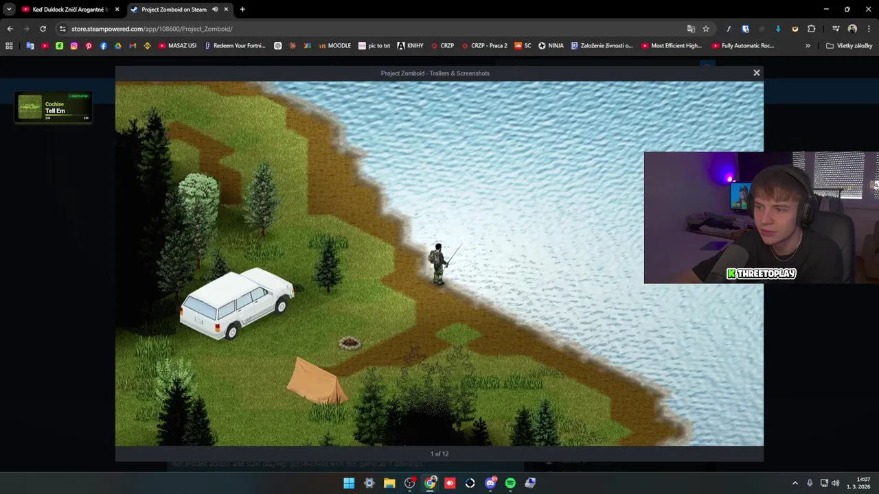The height and width of the screenshot is (494, 879).
Task: Open the apps grid in bookmarks bar
Action: 9,46
